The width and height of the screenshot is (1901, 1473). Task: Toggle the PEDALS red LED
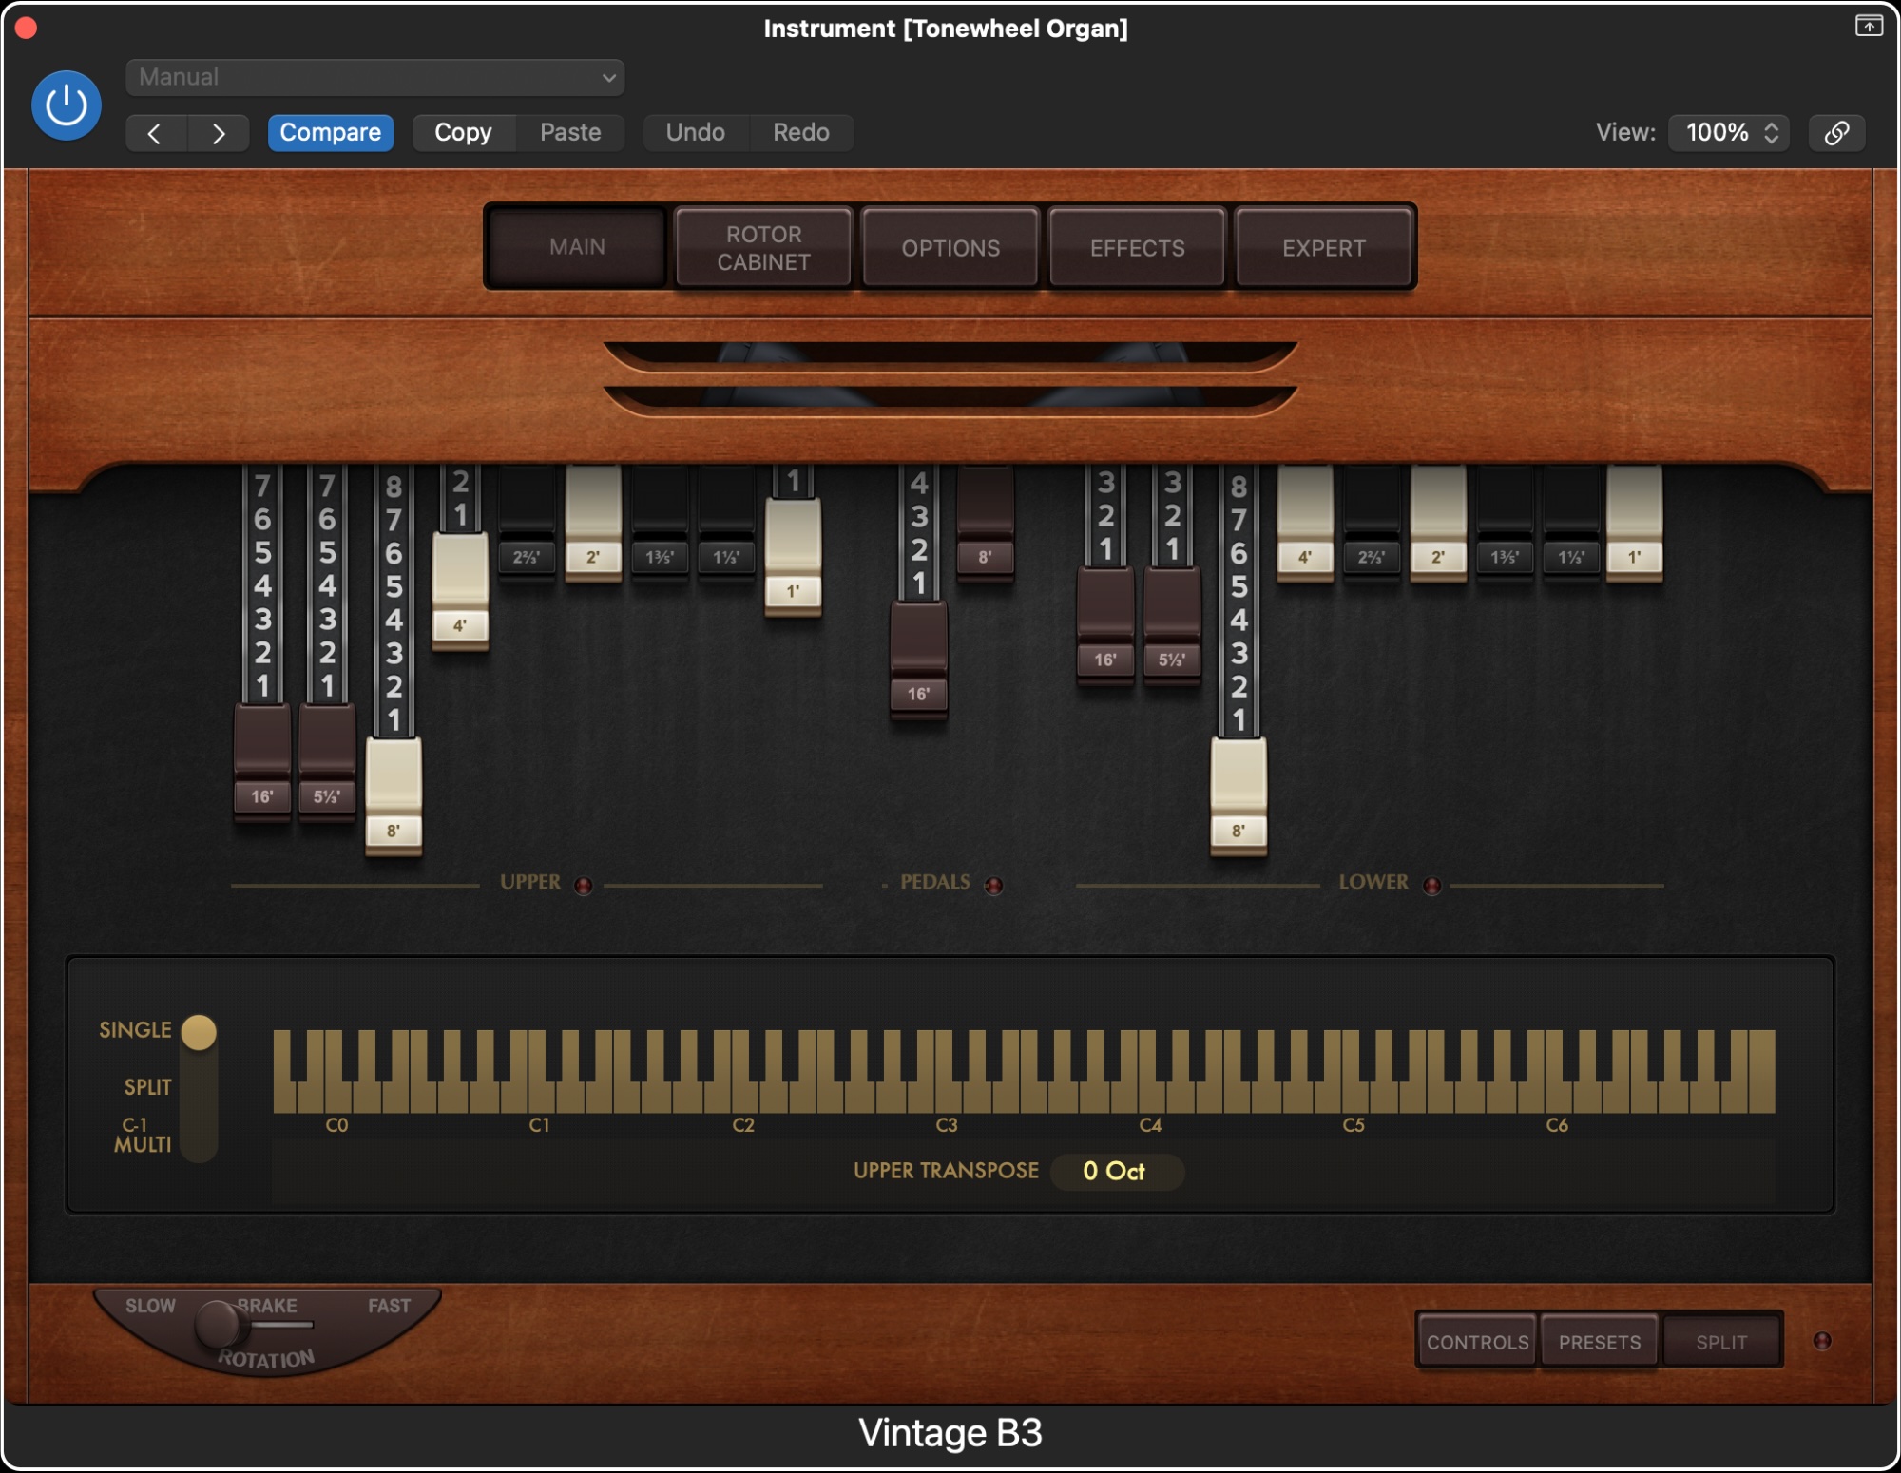[x=993, y=886]
